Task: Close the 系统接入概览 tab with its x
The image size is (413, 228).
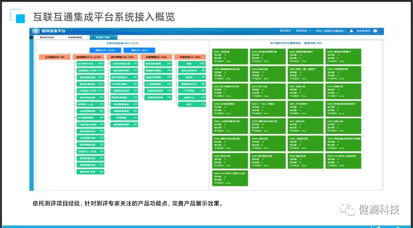Action: (115, 36)
